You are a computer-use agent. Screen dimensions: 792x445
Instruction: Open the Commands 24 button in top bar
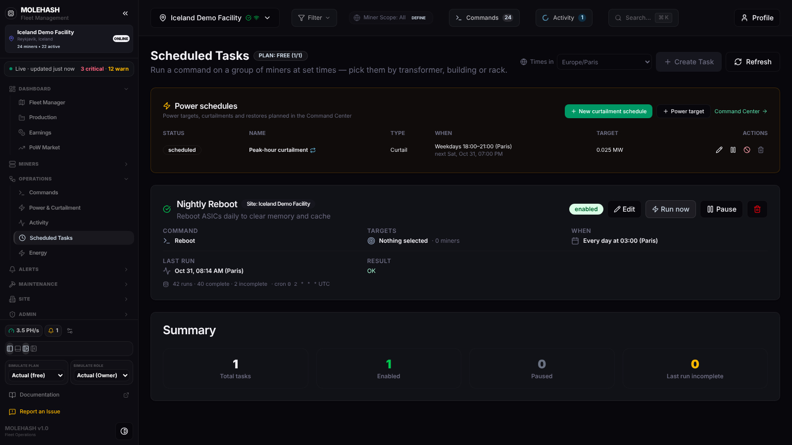(x=484, y=18)
